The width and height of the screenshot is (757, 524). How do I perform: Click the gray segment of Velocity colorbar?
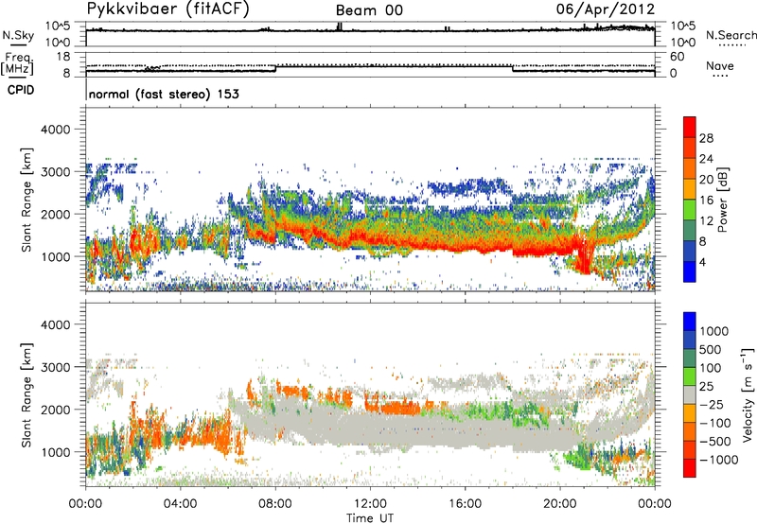[690, 394]
